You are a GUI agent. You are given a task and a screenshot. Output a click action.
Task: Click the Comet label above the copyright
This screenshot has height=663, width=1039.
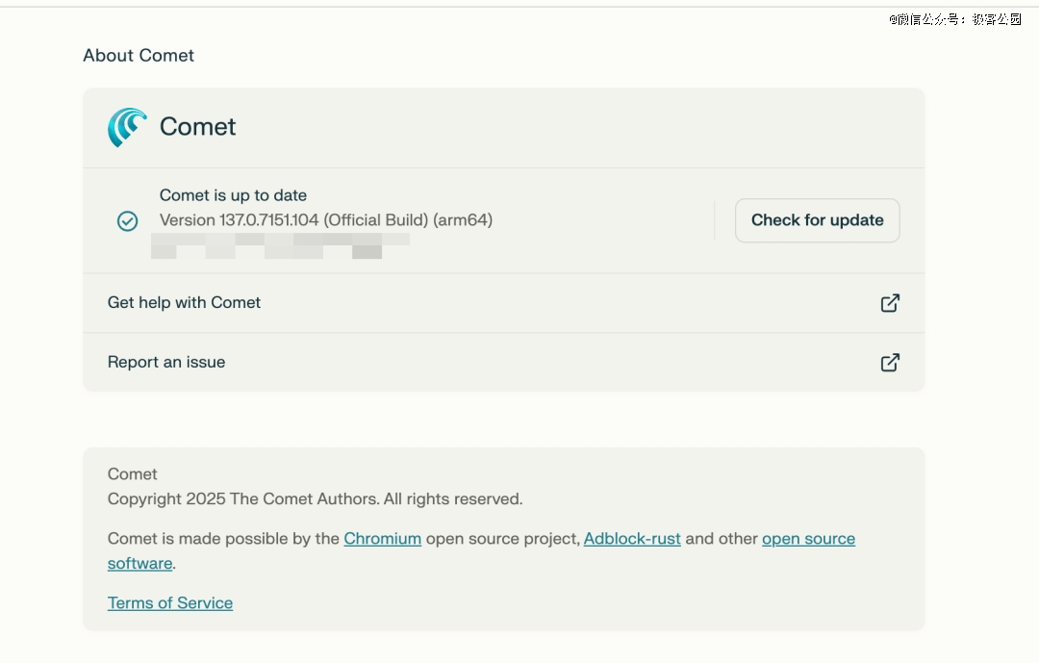click(x=133, y=474)
